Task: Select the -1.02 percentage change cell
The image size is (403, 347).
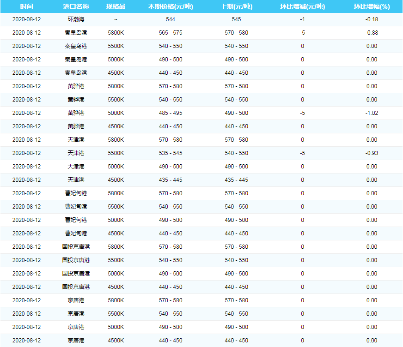Action: coord(372,113)
